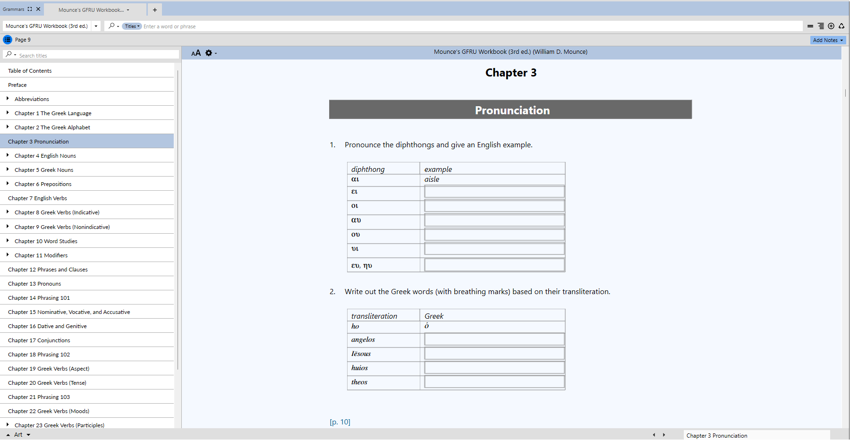
Task: Click the search magnifier icon in the main search bar
Action: [x=111, y=26]
